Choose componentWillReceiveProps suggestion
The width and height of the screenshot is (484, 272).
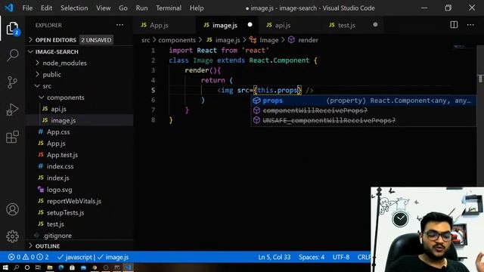363,110
